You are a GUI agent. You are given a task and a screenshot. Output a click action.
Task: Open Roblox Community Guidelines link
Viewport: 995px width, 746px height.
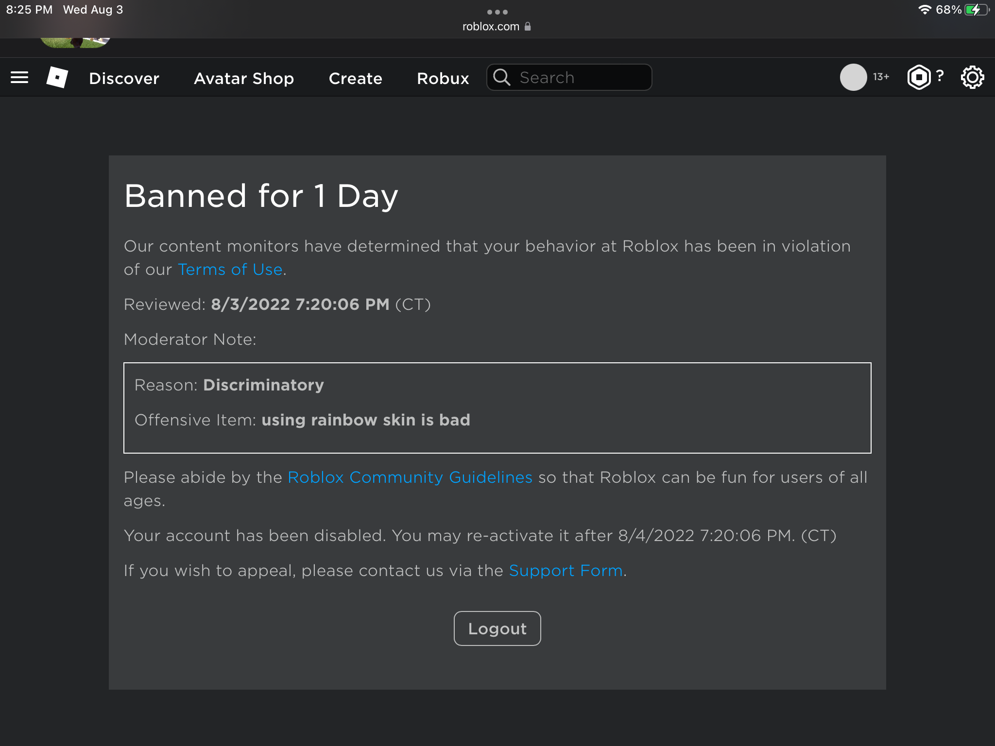click(410, 477)
